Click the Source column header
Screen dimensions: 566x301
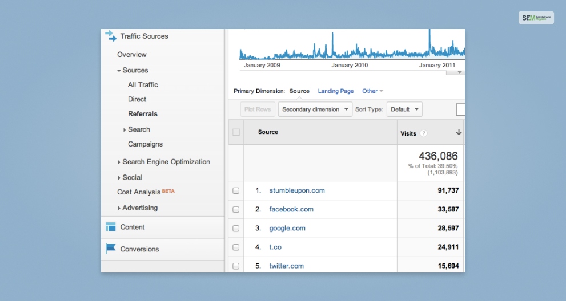click(268, 132)
